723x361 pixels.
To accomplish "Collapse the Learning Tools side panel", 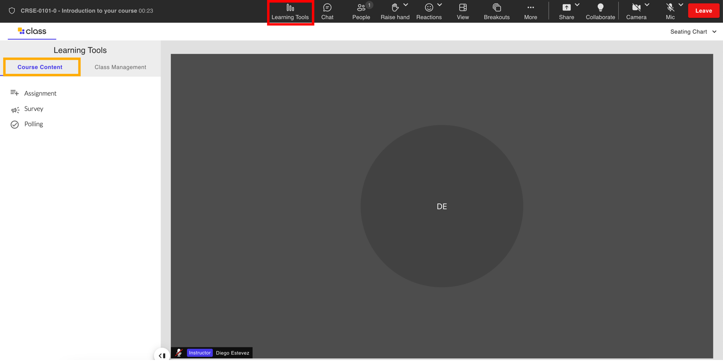I will (162, 355).
